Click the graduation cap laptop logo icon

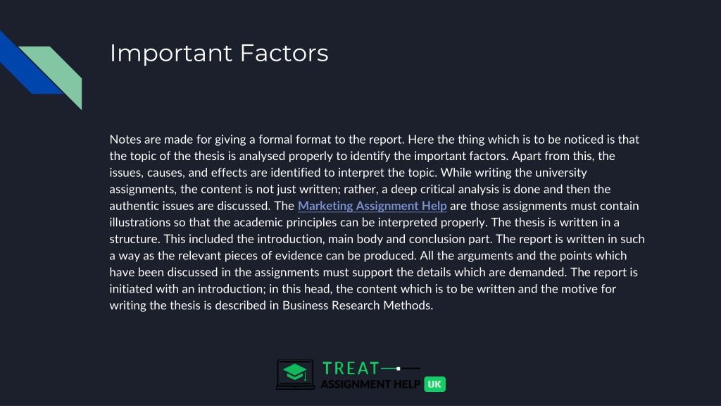[x=295, y=375]
